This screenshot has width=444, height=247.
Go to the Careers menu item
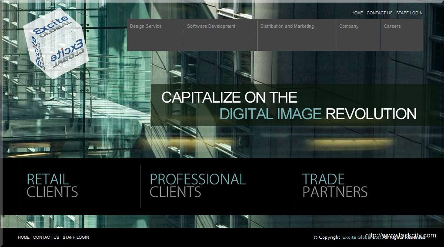[x=392, y=27]
